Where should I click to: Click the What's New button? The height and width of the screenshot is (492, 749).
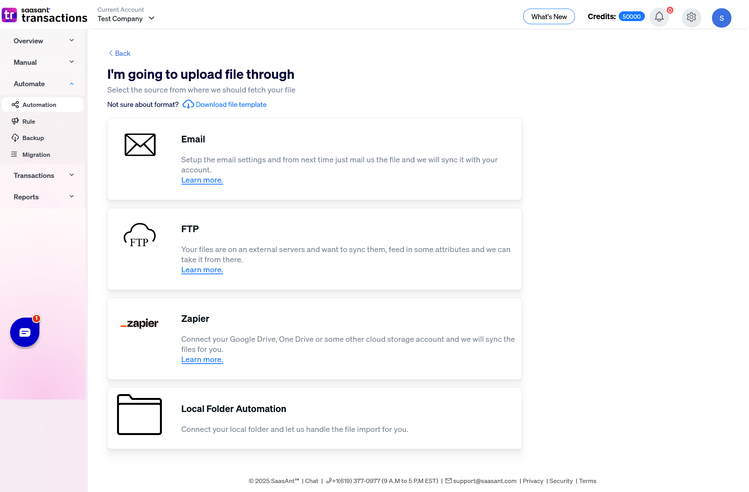click(x=548, y=17)
